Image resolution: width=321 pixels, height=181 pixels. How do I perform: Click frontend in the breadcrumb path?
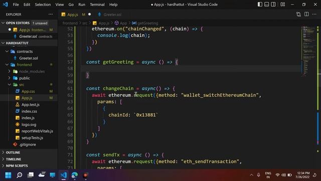click(70, 23)
